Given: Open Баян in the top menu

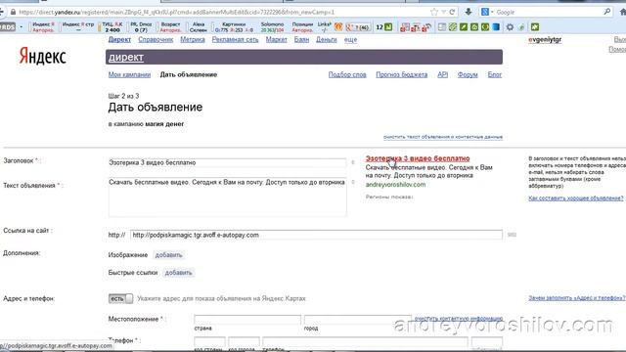Looking at the screenshot, I should [x=301, y=39].
